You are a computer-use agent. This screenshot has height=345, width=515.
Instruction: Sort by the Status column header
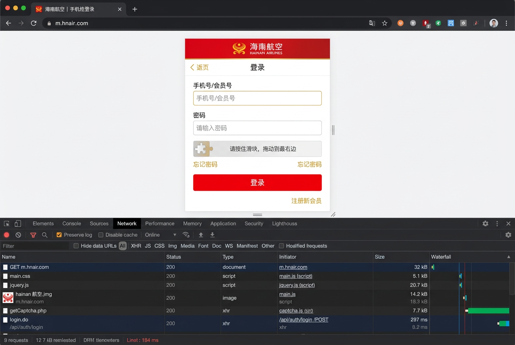pos(192,257)
